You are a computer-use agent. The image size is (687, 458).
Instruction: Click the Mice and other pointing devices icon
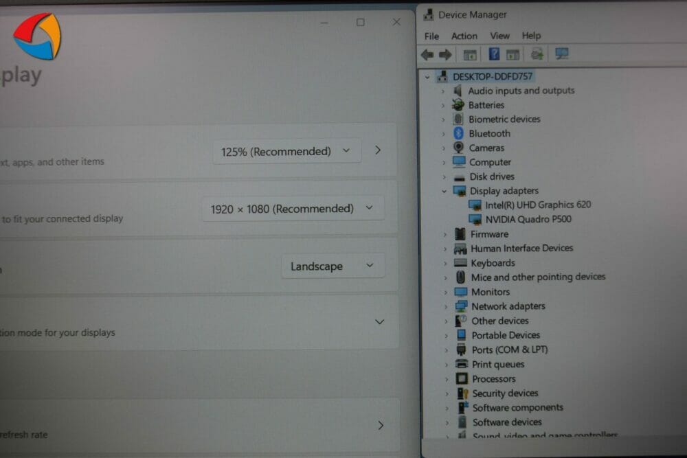(x=460, y=277)
